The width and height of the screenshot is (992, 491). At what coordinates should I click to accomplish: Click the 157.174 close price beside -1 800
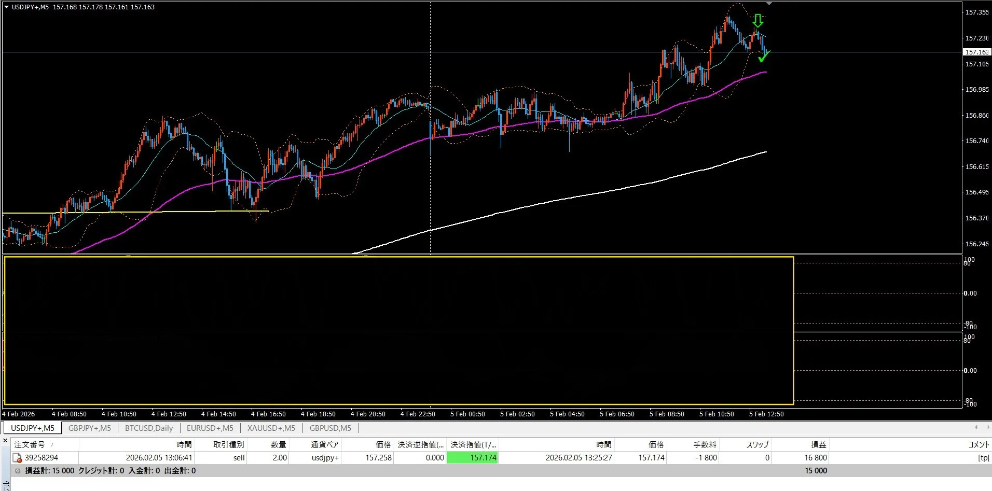[651, 458]
